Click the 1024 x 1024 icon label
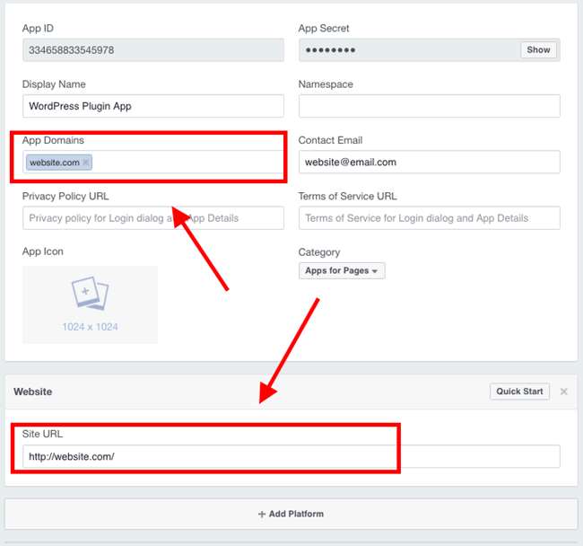Screen dimensions: 583x546 click(90, 327)
